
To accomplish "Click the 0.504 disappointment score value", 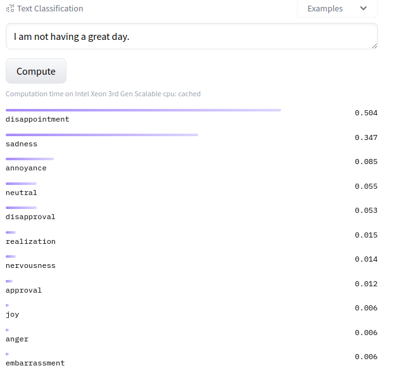I will tap(366, 113).
